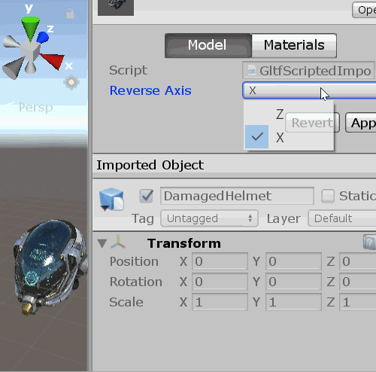Enable the Static checkbox

328,196
